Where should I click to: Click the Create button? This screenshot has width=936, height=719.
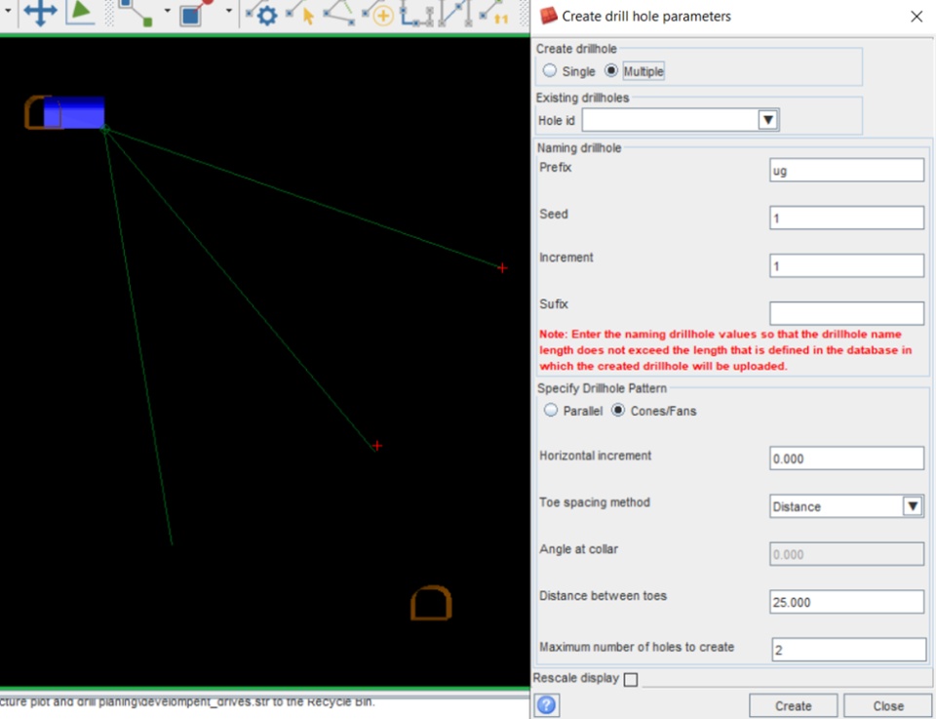pyautogui.click(x=794, y=706)
